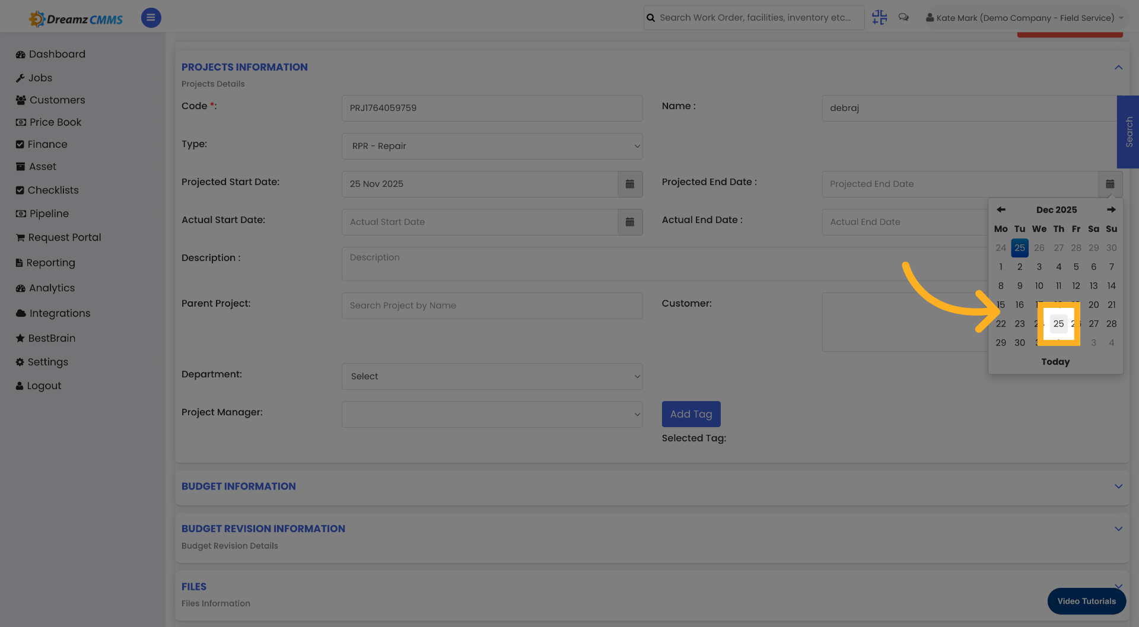Viewport: 1139px width, 627px height.
Task: Open calendar for Actual Start Date
Action: point(630,222)
